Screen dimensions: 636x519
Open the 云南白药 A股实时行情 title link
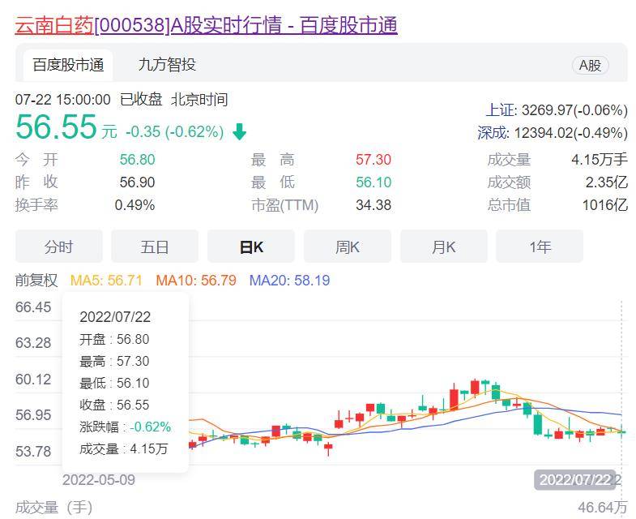(x=206, y=25)
